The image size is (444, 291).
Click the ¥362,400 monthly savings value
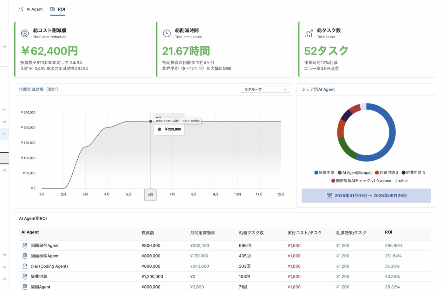(199, 245)
